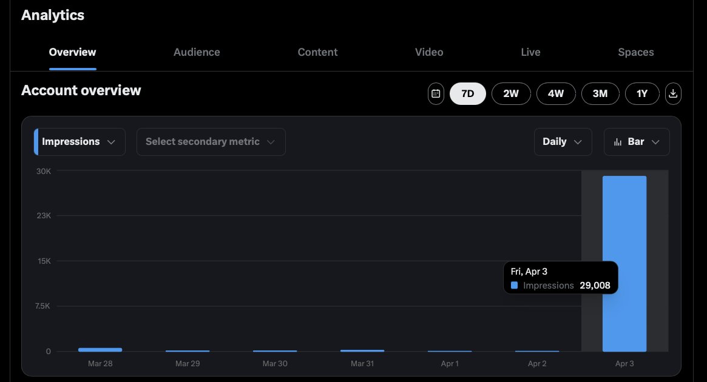Click the blue Impressions legend swatch in tooltip
Screen dimensions: 707x382
click(514, 285)
